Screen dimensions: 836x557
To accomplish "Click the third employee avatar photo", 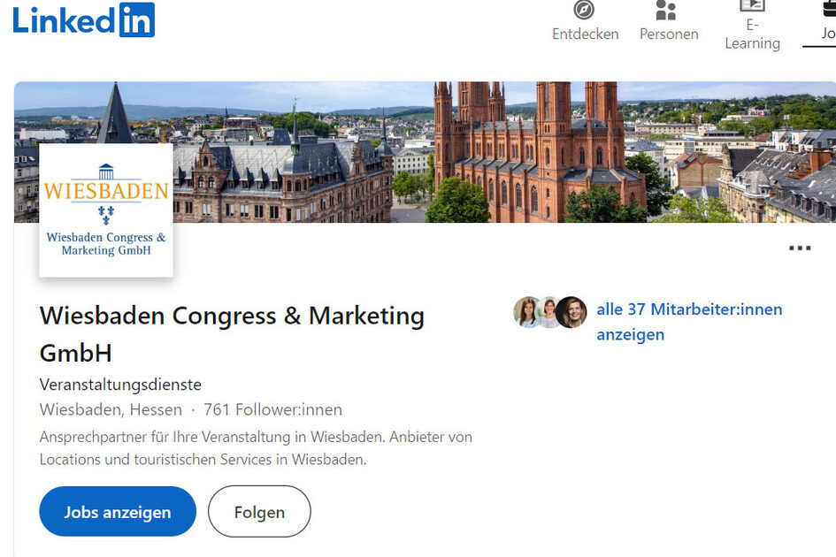I will pos(572,312).
